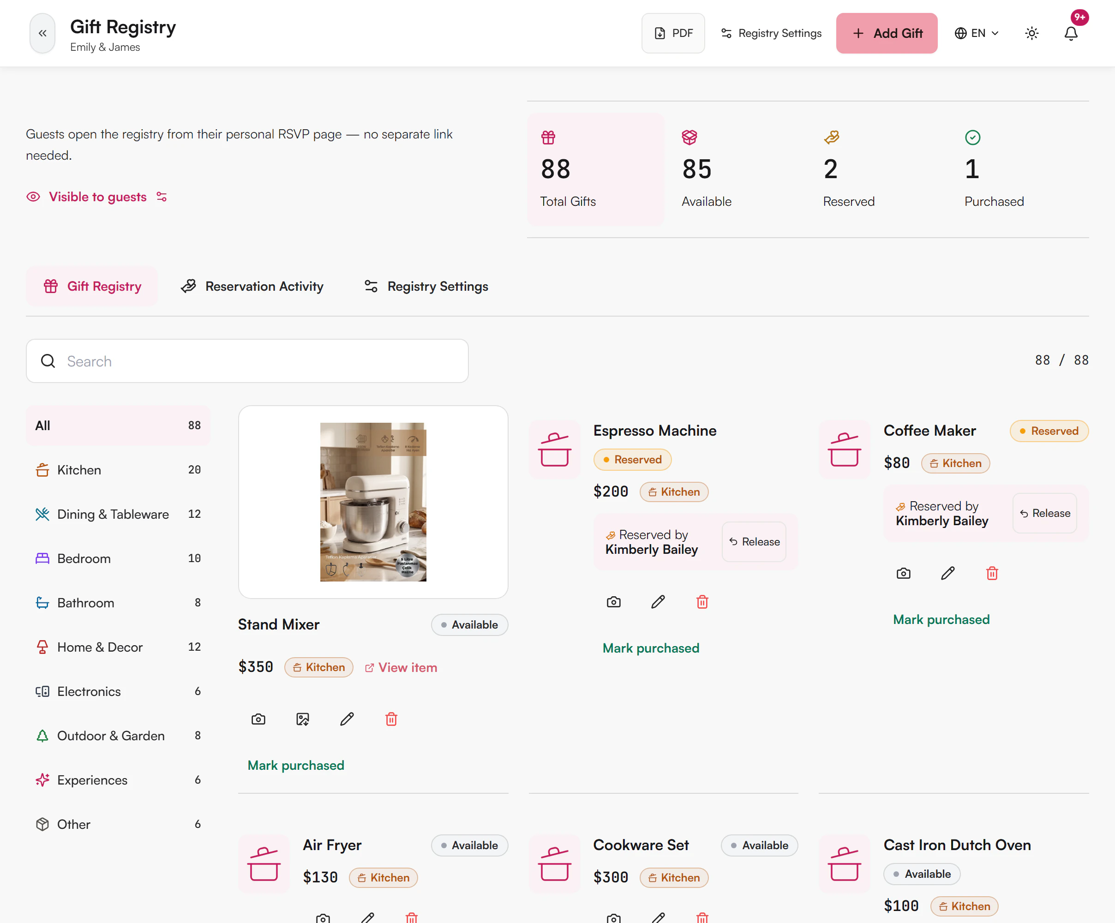Open notifications bell
Screen dimensions: 1115x923
[1071, 33]
